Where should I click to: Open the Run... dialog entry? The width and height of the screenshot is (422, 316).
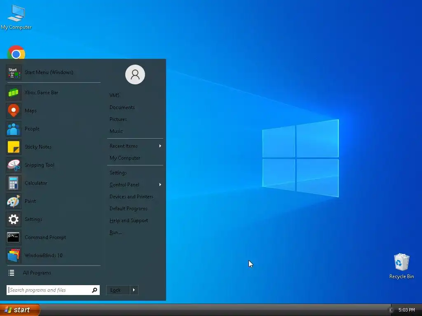115,233
